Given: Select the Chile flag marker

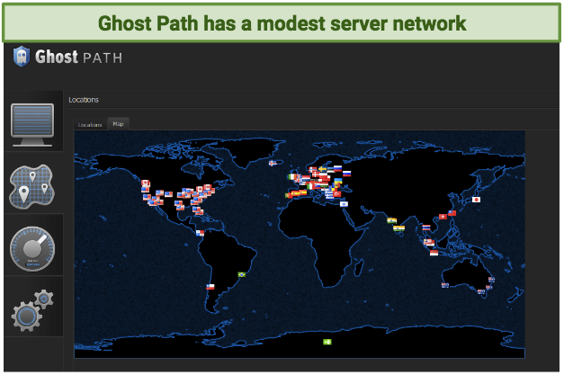Looking at the screenshot, I should [210, 287].
